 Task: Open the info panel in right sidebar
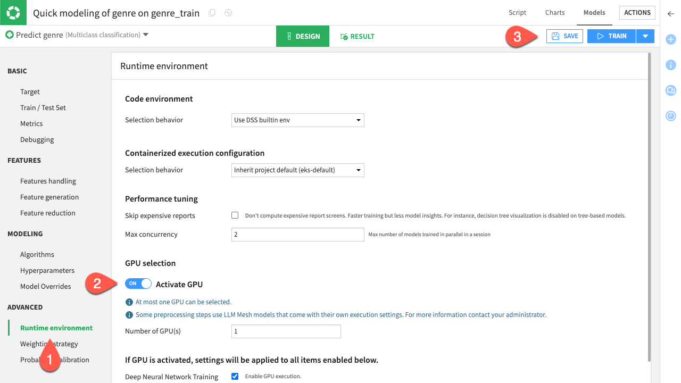point(670,65)
